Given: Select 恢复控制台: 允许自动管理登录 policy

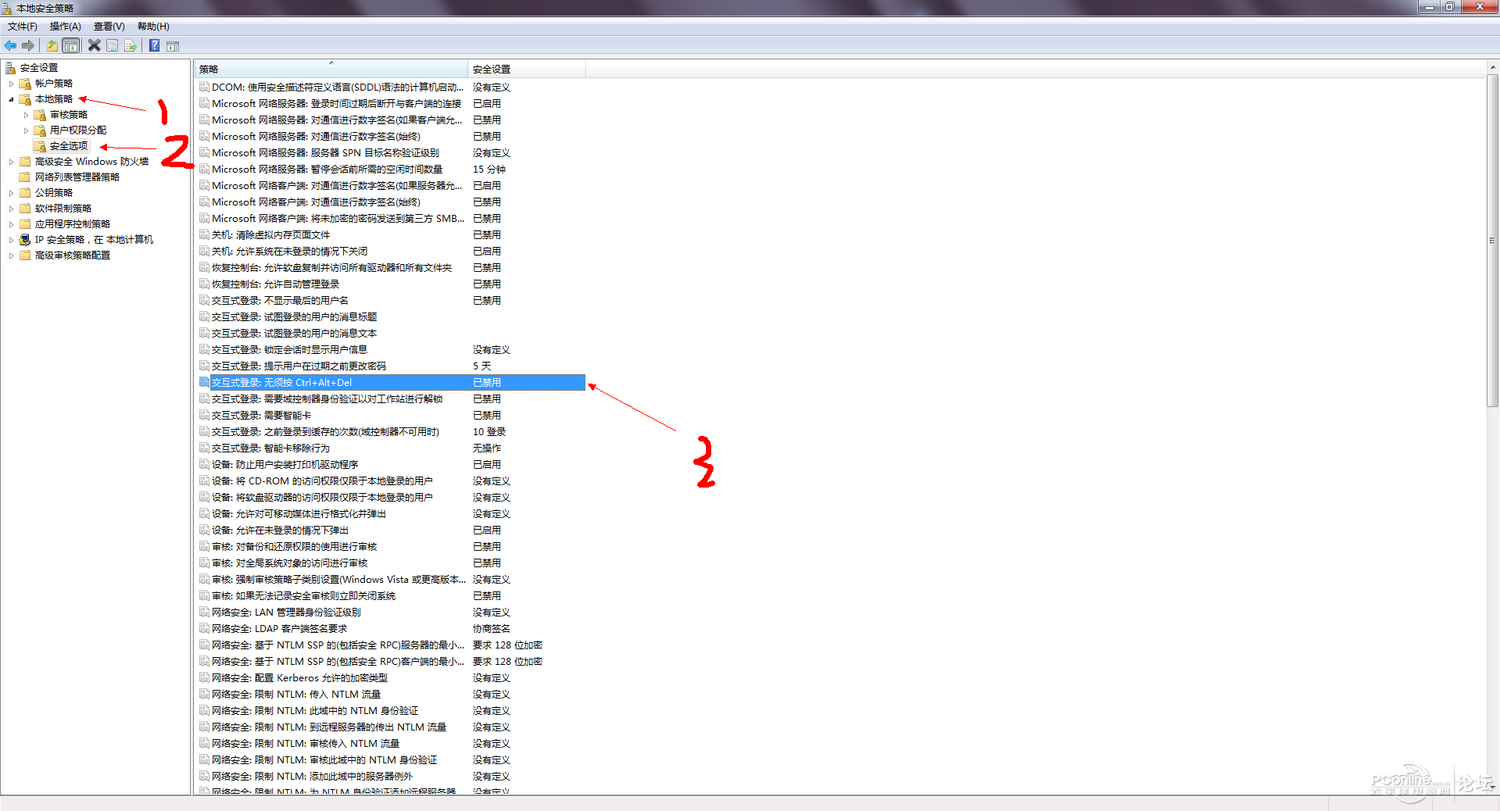Looking at the screenshot, I should point(275,284).
